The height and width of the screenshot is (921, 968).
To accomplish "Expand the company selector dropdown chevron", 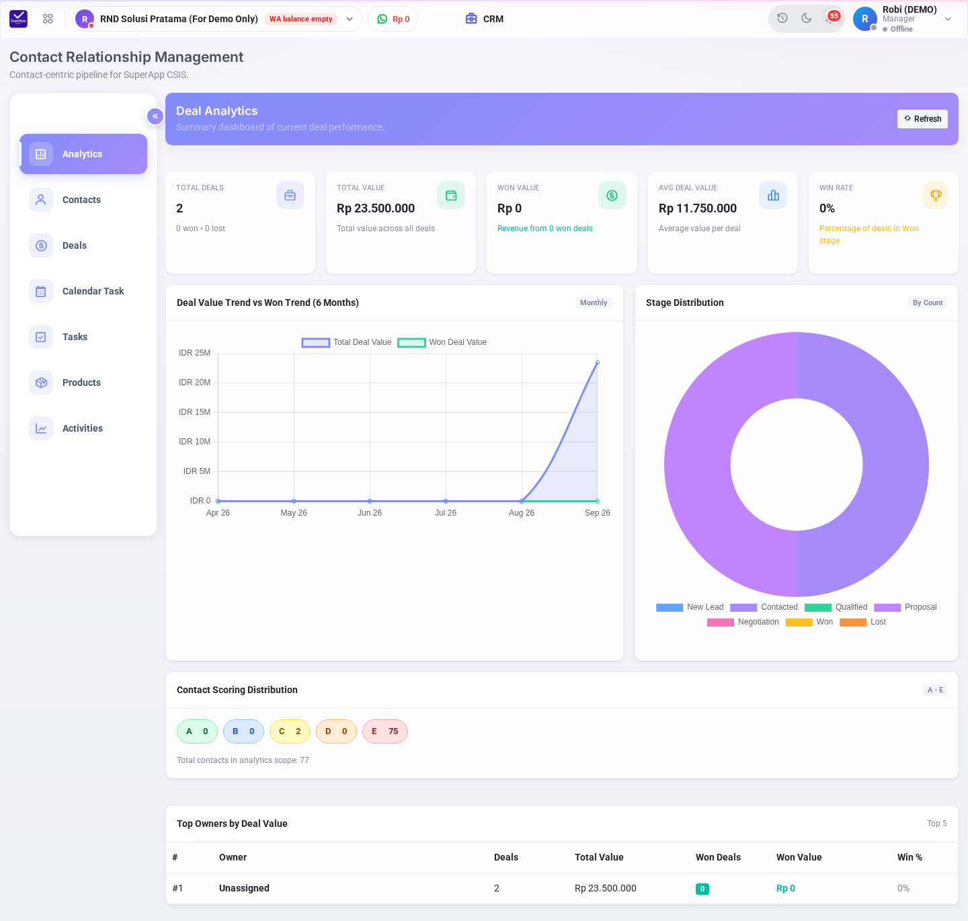I will (x=350, y=19).
